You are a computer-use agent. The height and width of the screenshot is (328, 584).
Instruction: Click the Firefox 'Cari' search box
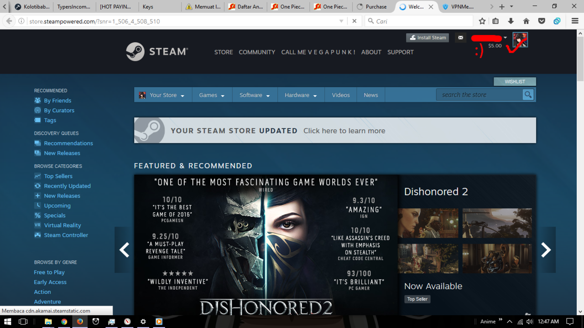[x=419, y=21]
